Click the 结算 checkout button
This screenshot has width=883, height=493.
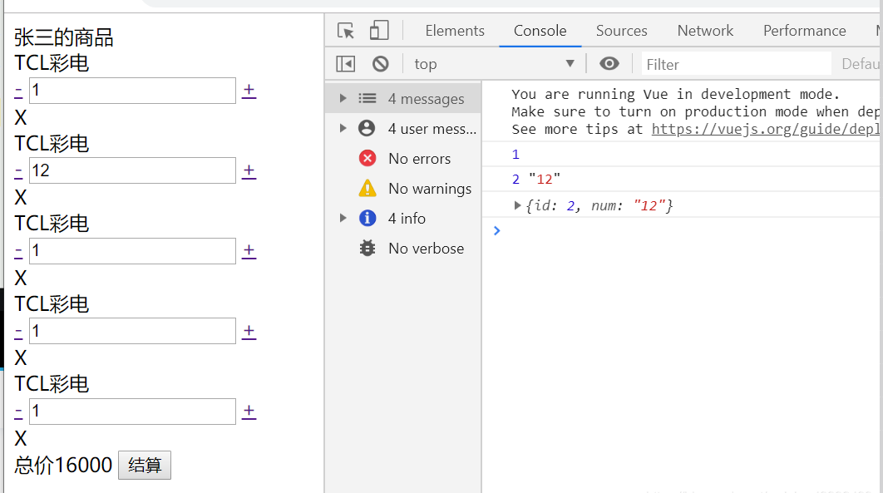145,465
